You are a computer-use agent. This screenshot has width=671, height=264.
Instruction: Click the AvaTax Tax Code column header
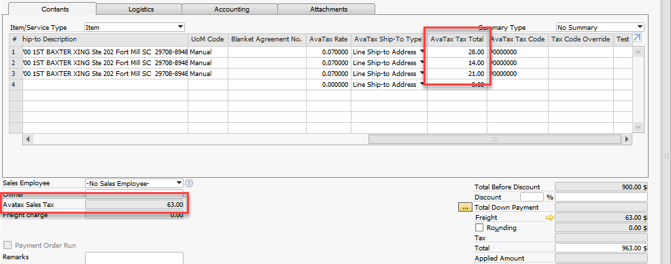(x=518, y=39)
